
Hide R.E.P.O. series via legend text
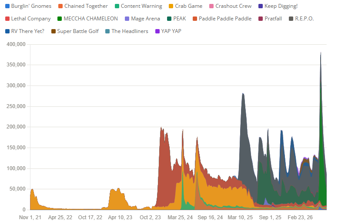coord(305,19)
